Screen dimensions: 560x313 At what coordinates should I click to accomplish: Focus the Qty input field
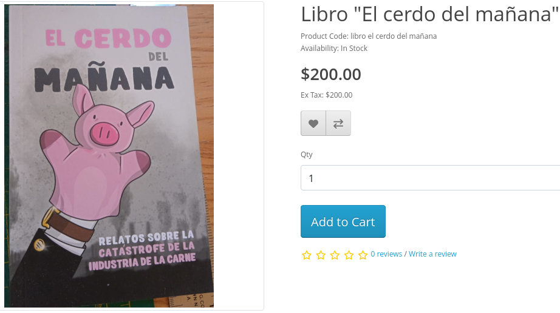point(431,178)
